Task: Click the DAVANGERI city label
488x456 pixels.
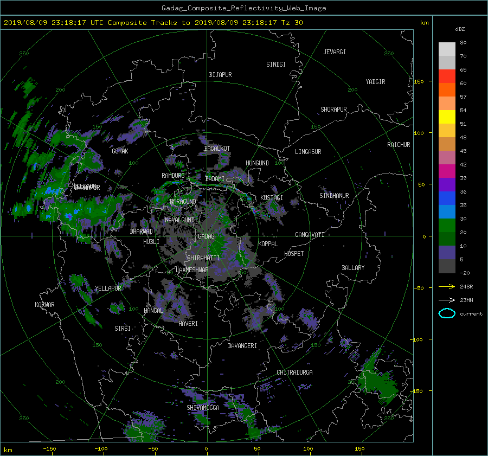Action: (x=242, y=346)
